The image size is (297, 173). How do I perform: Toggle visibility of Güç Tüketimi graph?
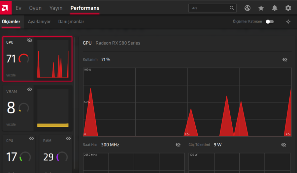click(x=283, y=145)
